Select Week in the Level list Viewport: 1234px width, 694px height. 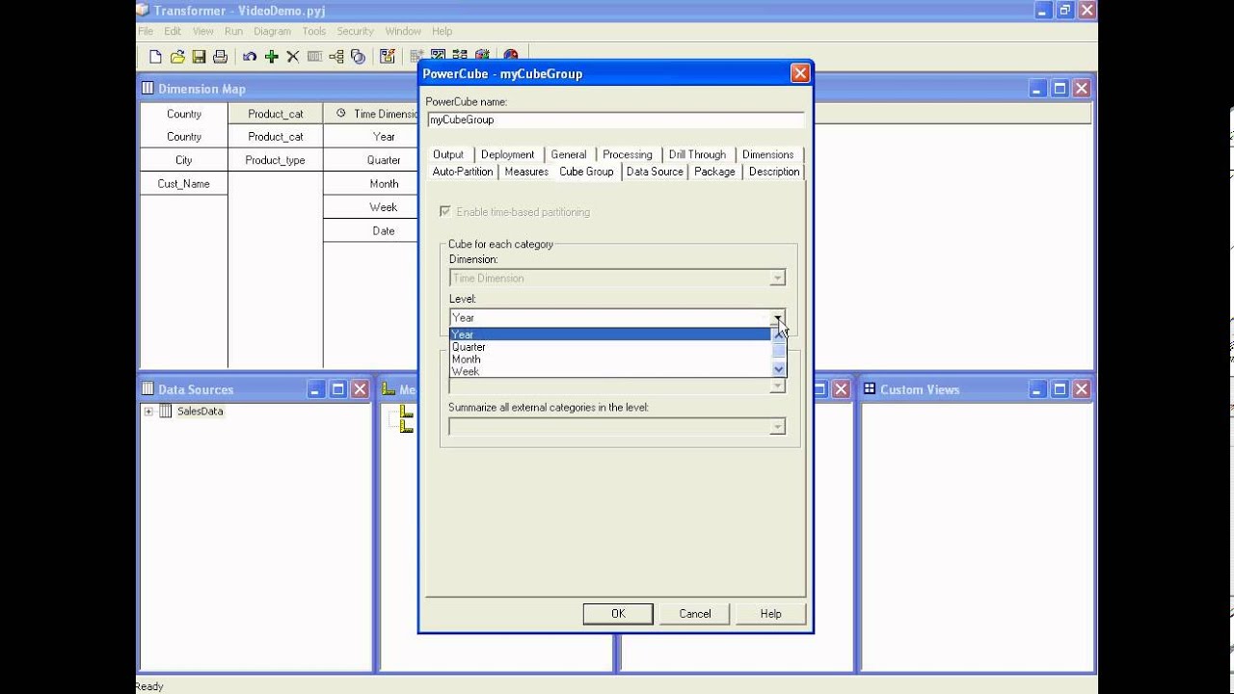pos(610,371)
